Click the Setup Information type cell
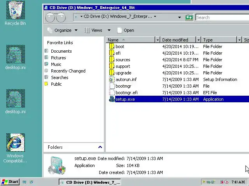The height and width of the screenshot is (186, 249). pyautogui.click(x=220, y=79)
